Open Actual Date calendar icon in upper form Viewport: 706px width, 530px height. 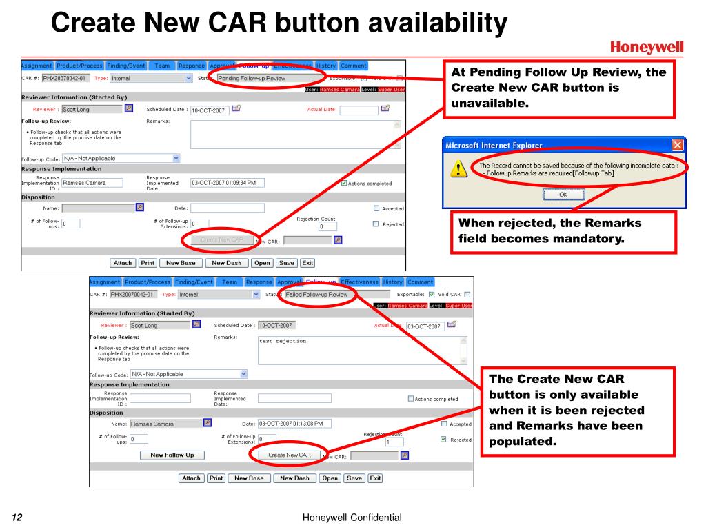(x=385, y=108)
